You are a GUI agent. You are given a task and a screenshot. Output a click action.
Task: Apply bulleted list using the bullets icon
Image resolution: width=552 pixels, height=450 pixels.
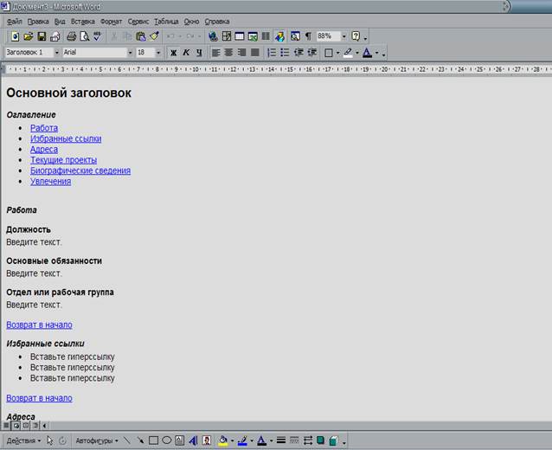pos(285,53)
